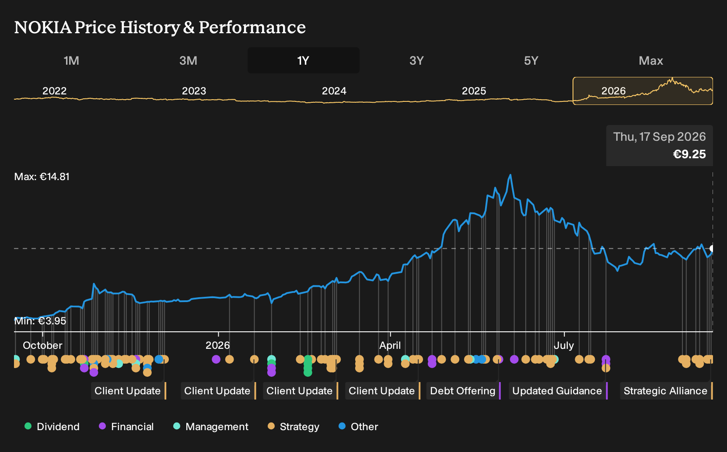This screenshot has width=727, height=452.
Task: Click the lone purple event dot under 2026
Action: [216, 359]
